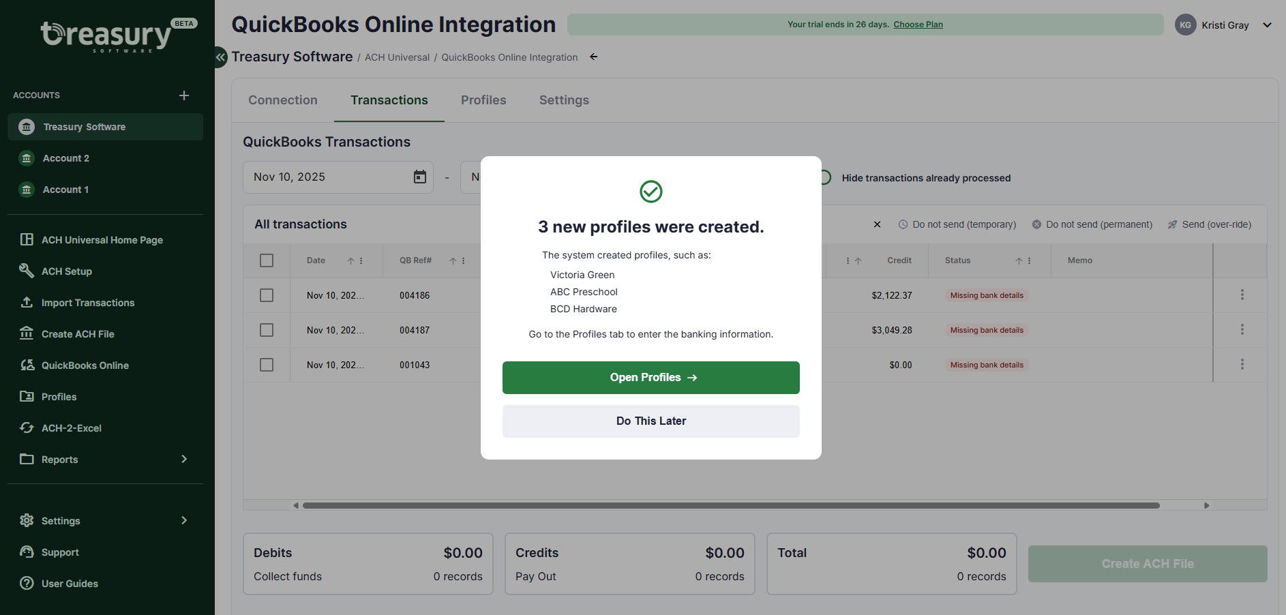The height and width of the screenshot is (615, 1286).
Task: Add a new account with the plus icon
Action: pyautogui.click(x=184, y=95)
